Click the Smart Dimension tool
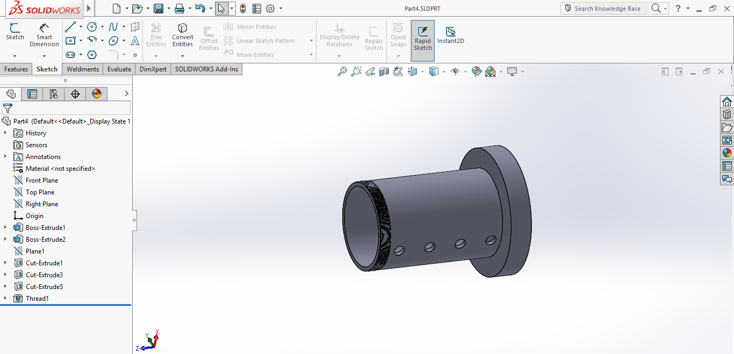Image resolution: width=734 pixels, height=354 pixels. (x=44, y=35)
